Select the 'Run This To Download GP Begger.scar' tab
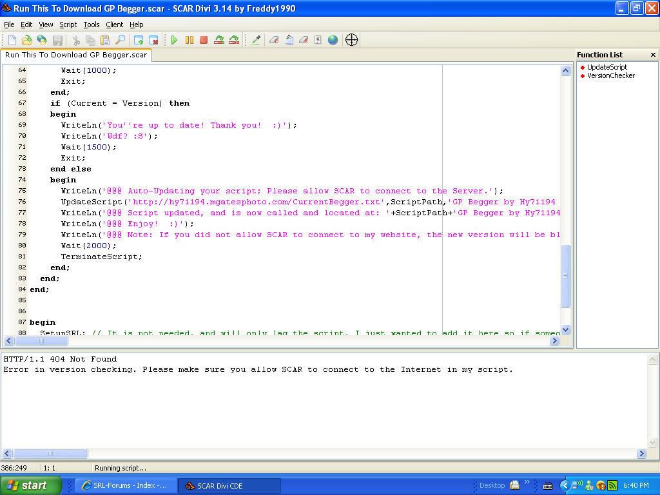 tap(76, 55)
